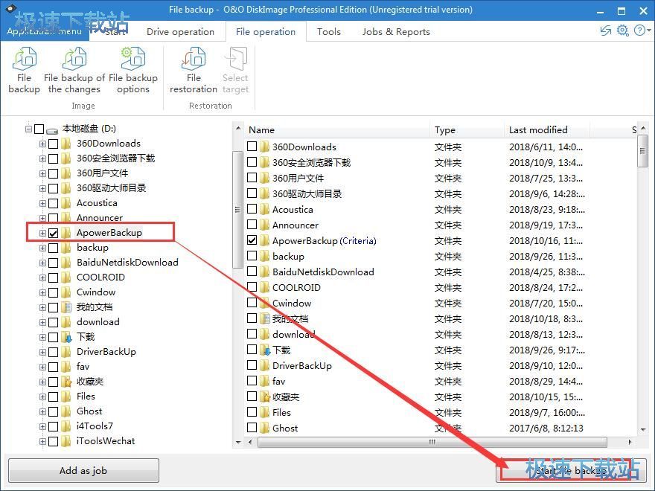Switch to the Drive operation tab
The width and height of the screenshot is (655, 491).
click(180, 32)
